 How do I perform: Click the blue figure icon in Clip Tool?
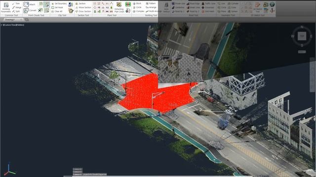71,4
